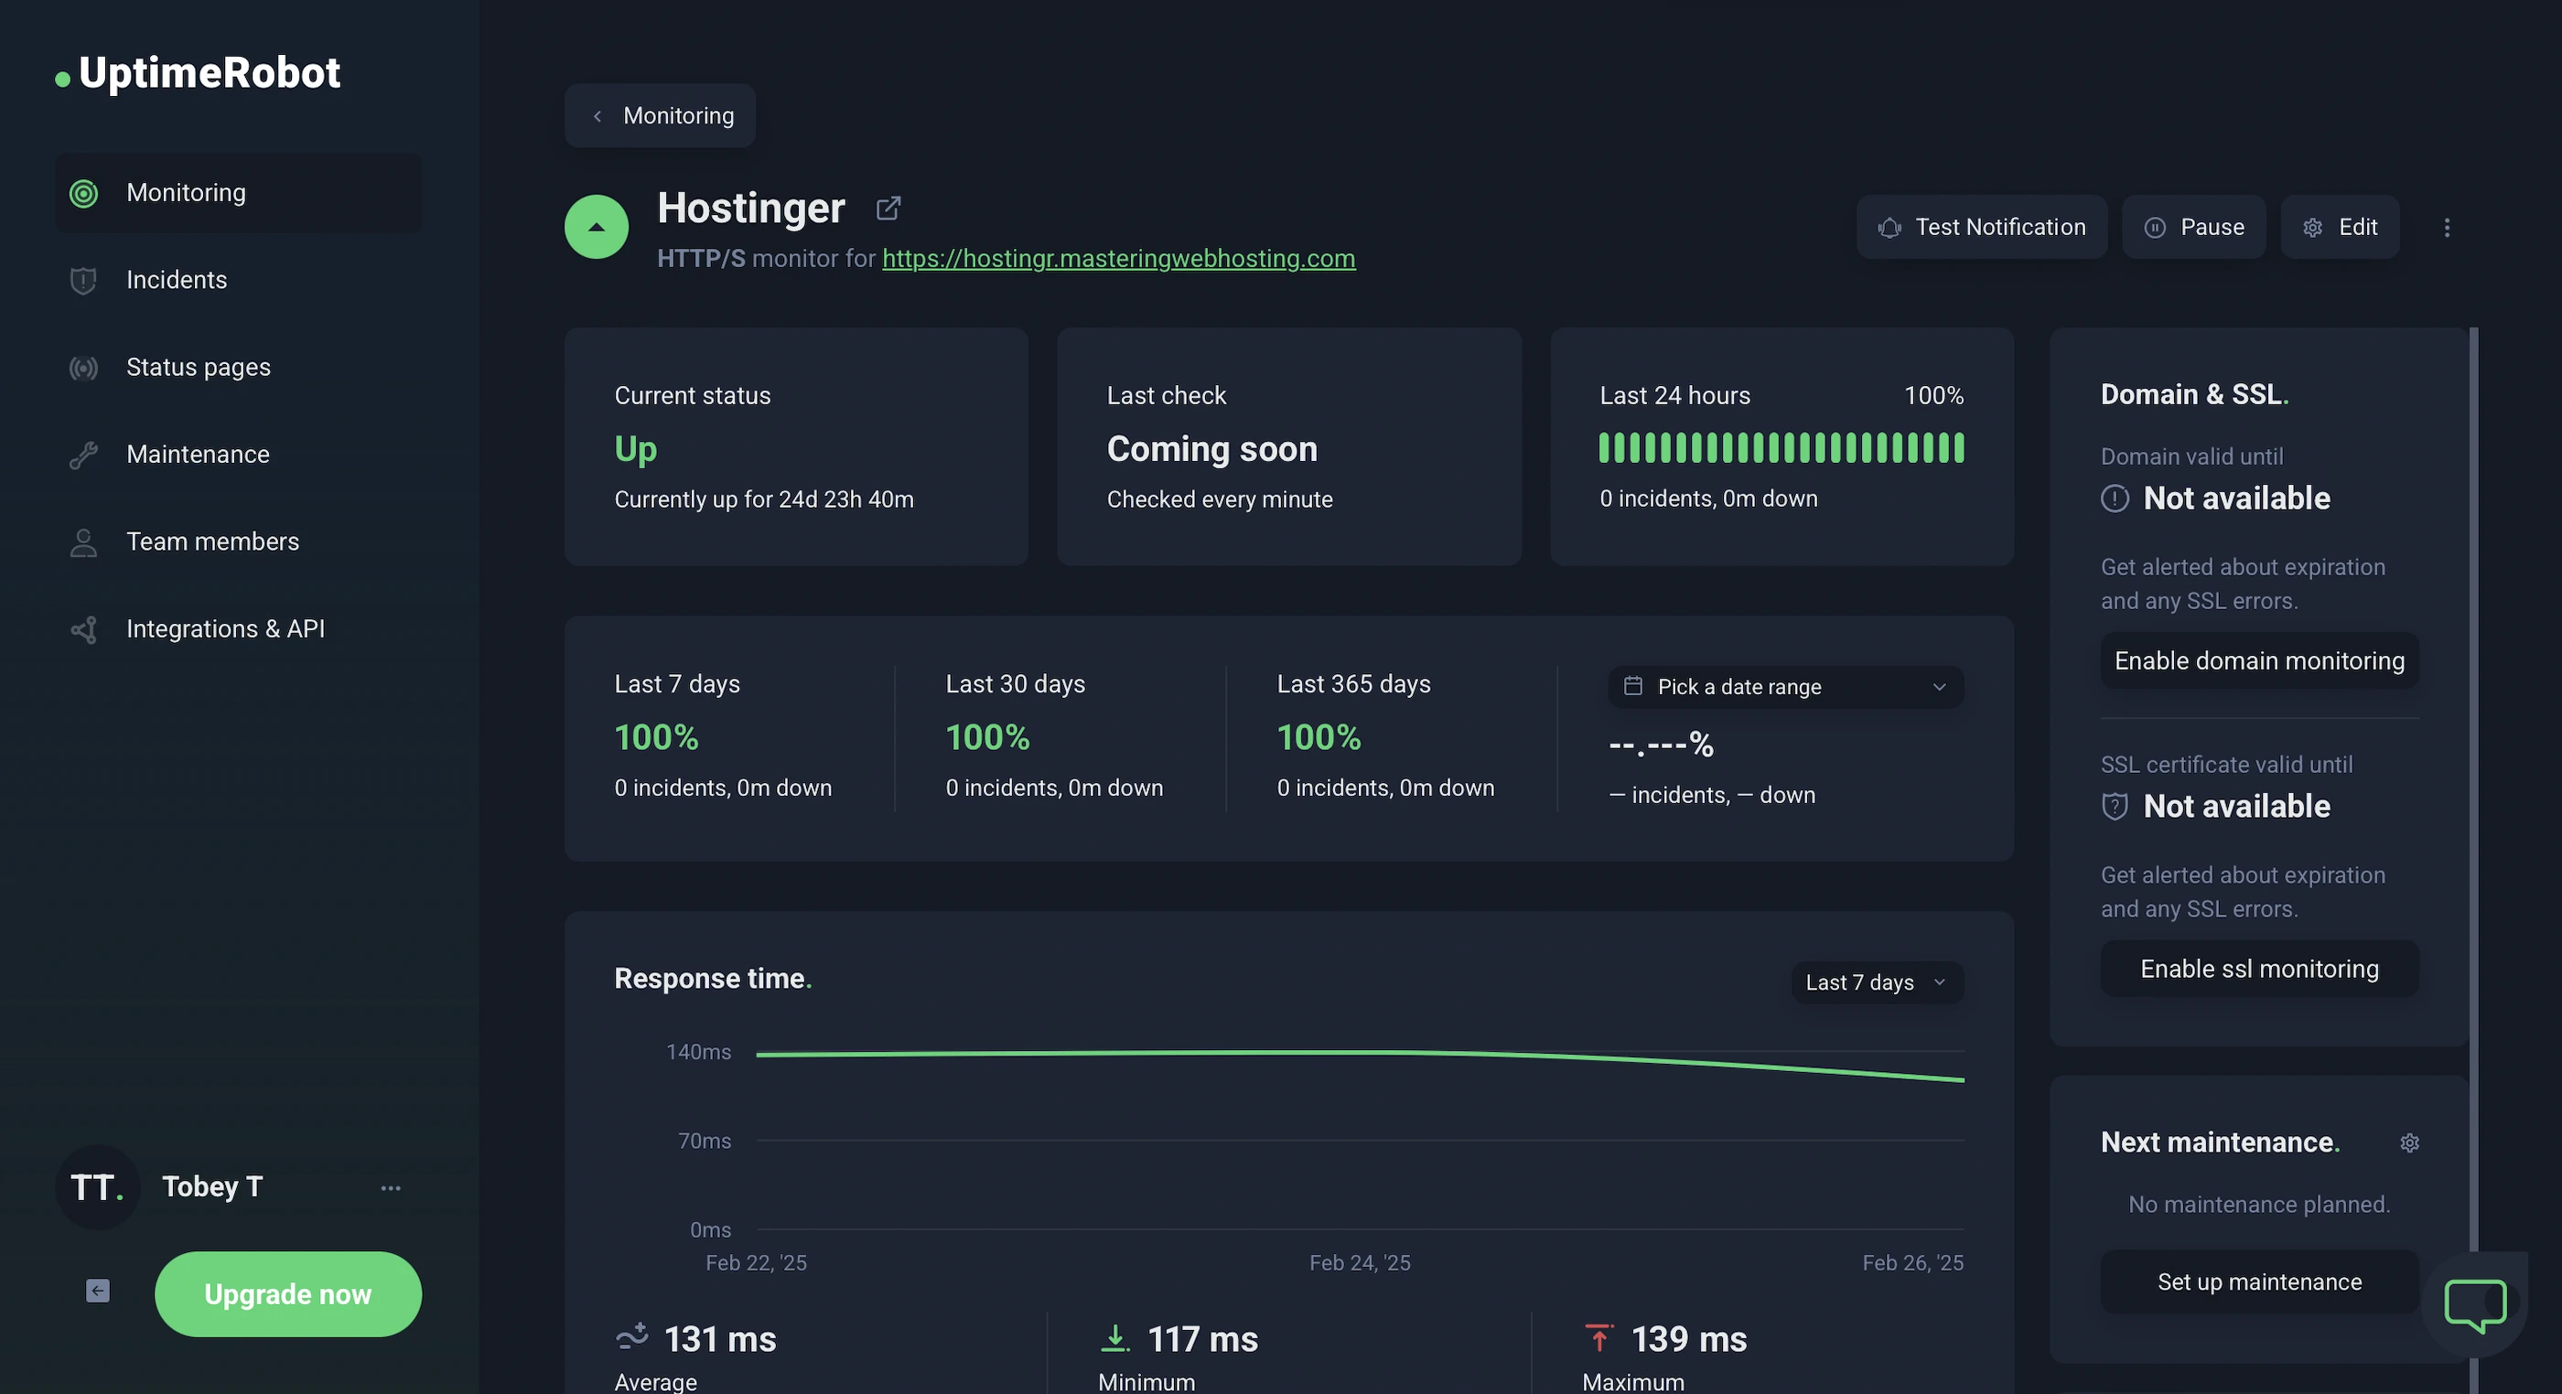Enable ssl monitoring
The height and width of the screenshot is (1394, 2562).
click(2258, 969)
